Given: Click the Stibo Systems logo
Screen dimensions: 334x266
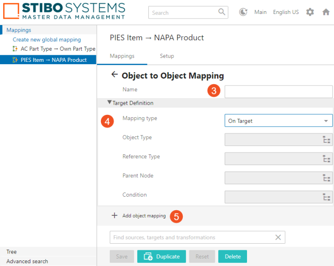Looking at the screenshot, I should (x=64, y=11).
